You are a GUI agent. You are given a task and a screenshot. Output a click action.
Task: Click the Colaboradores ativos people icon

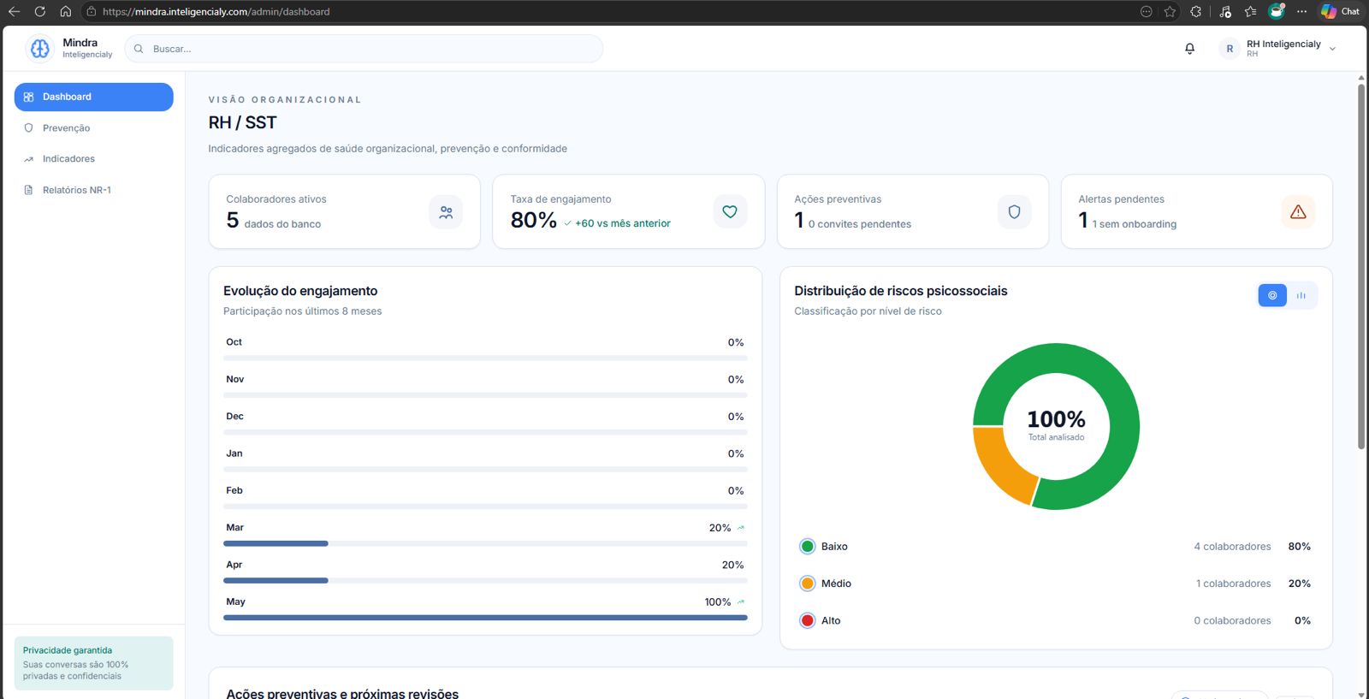pos(446,212)
